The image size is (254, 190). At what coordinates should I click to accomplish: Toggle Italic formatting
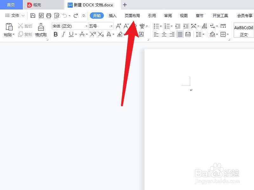tap(63, 34)
